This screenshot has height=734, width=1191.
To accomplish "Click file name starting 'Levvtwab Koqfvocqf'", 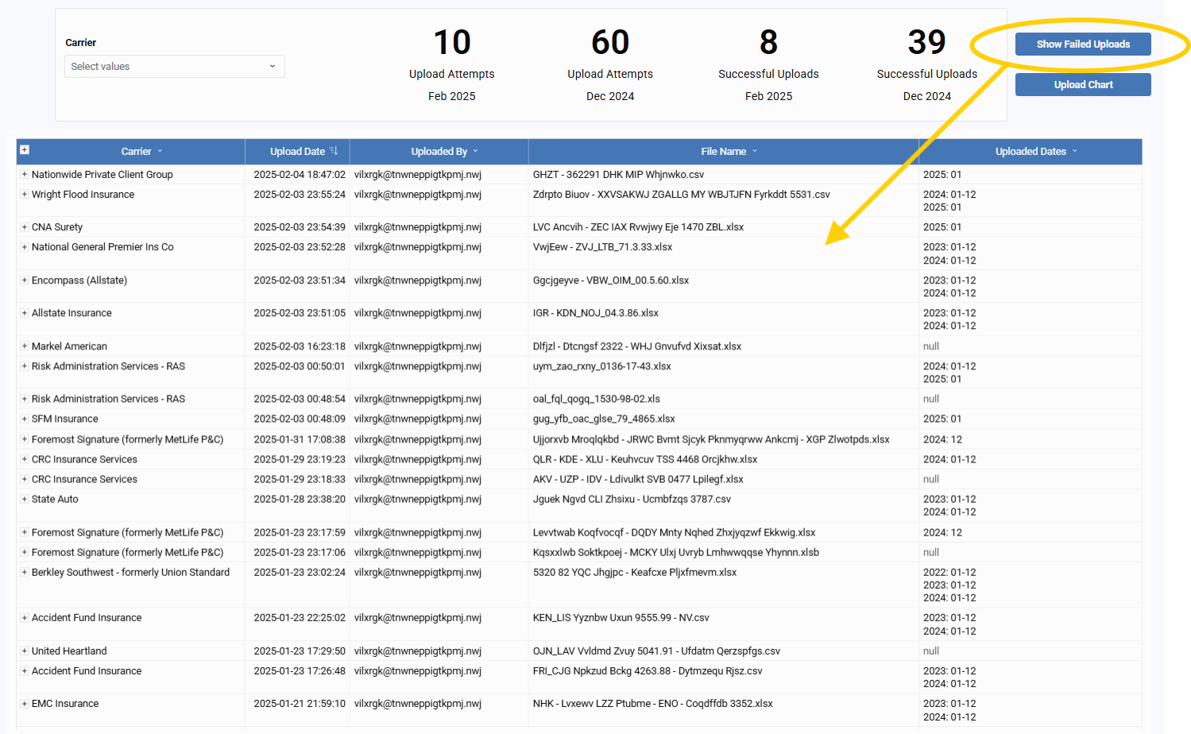I will pos(674,532).
